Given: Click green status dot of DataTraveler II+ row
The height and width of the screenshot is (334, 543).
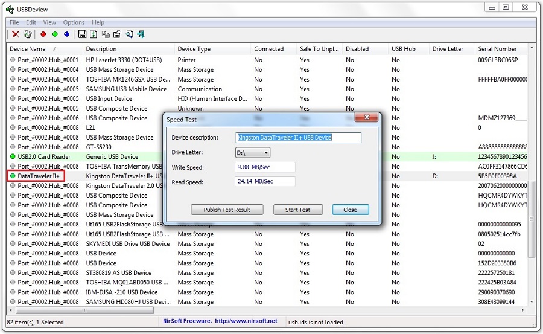Looking at the screenshot, I should (x=13, y=176).
